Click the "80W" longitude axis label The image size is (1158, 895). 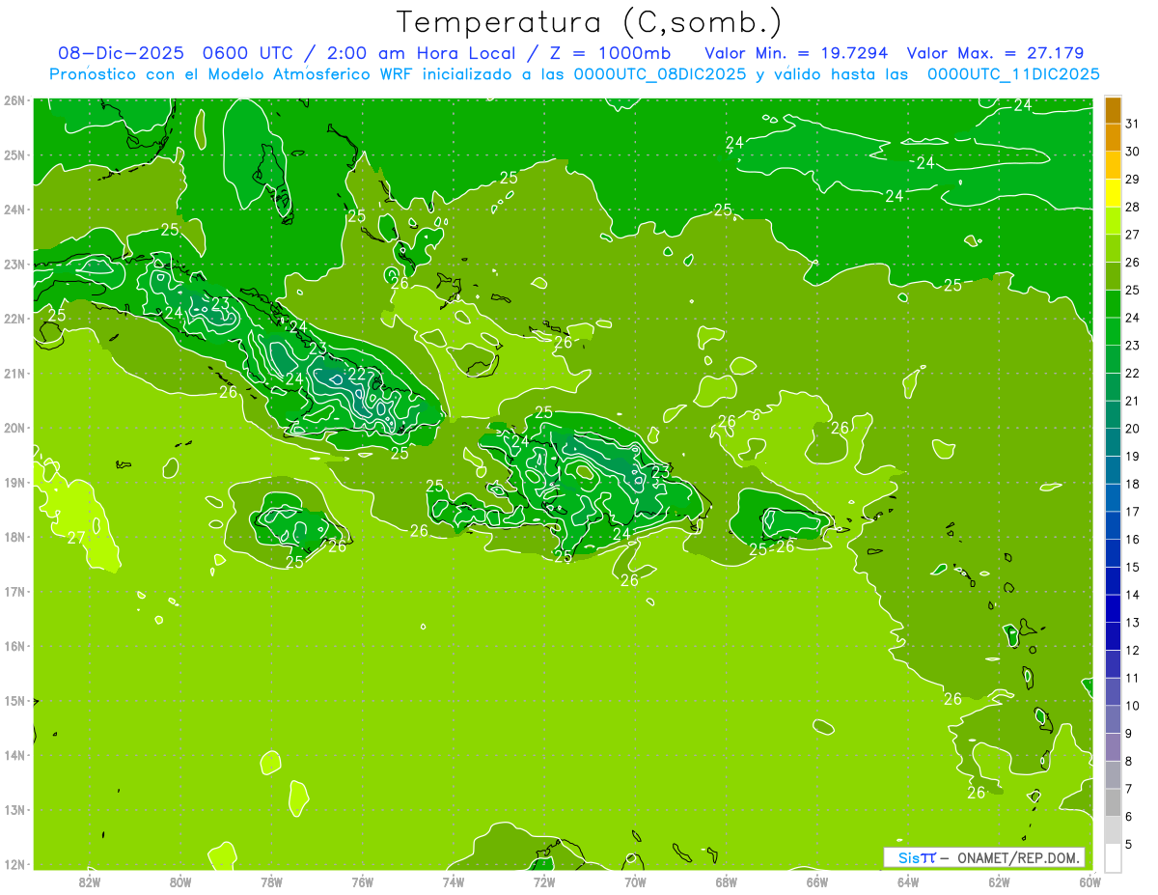click(180, 881)
